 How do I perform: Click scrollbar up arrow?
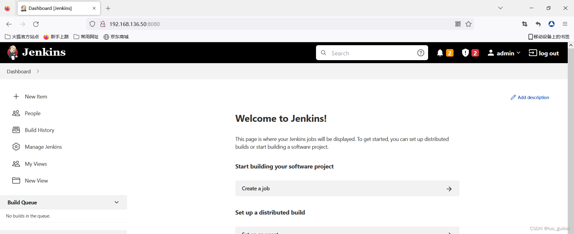click(x=571, y=45)
